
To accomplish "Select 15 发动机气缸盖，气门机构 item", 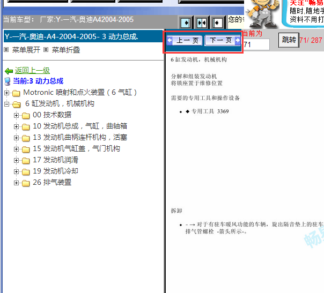I will (77, 148).
